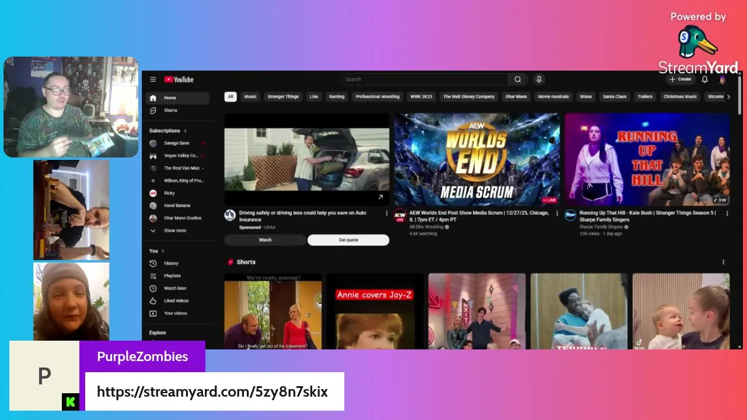
Task: Open the USAA advertiser avatar
Action: coord(230,215)
